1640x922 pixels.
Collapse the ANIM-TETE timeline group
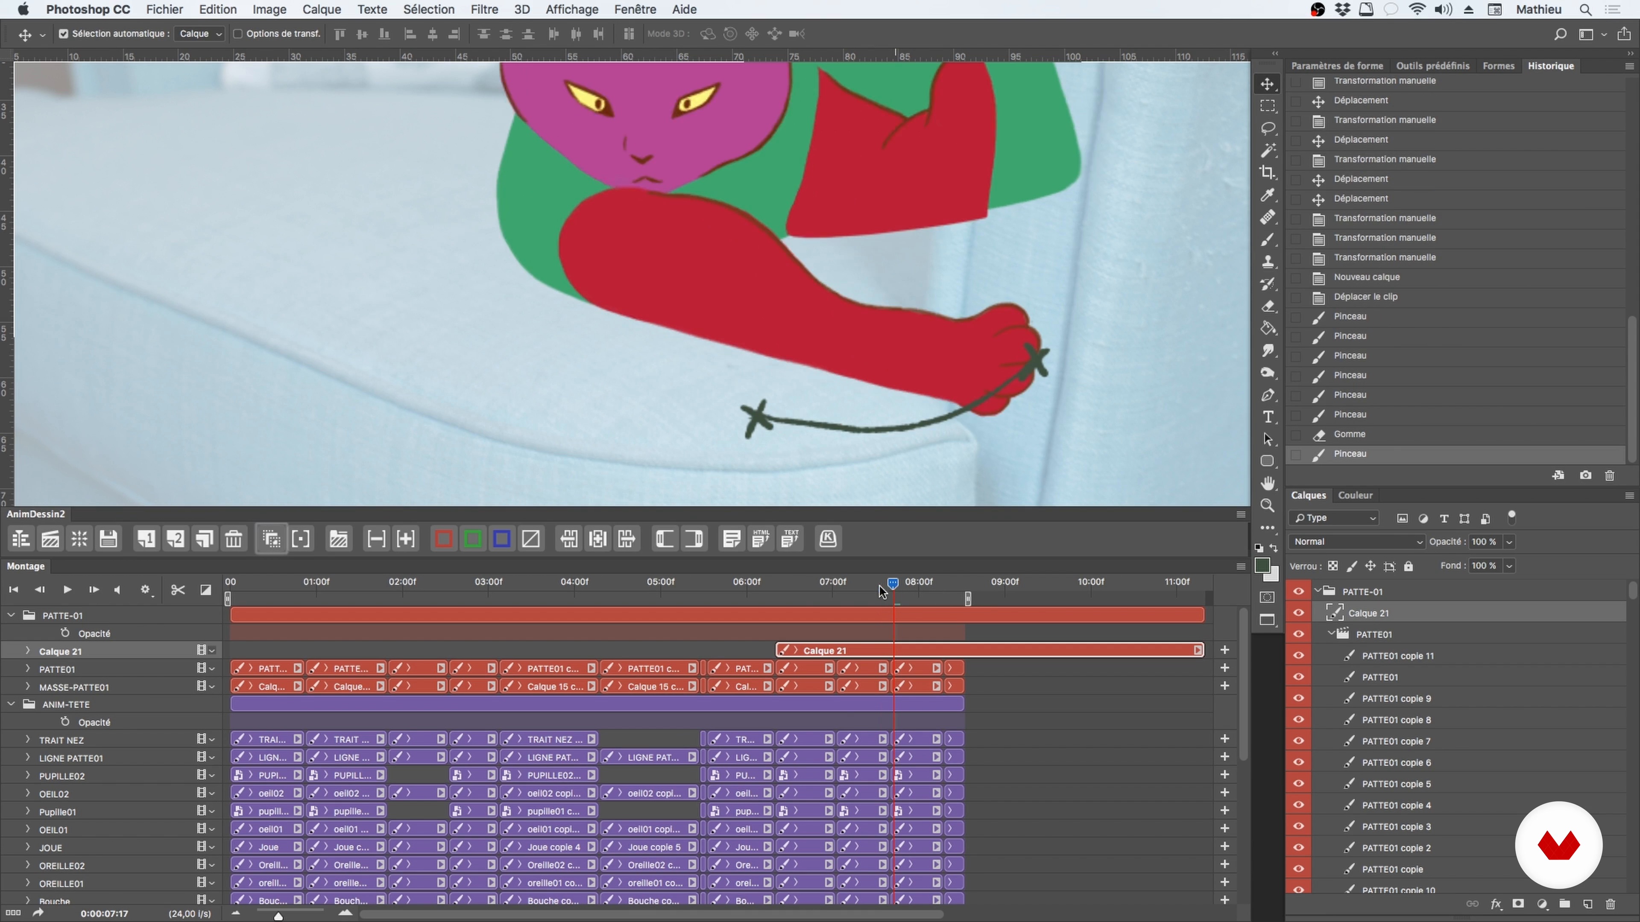(x=11, y=704)
